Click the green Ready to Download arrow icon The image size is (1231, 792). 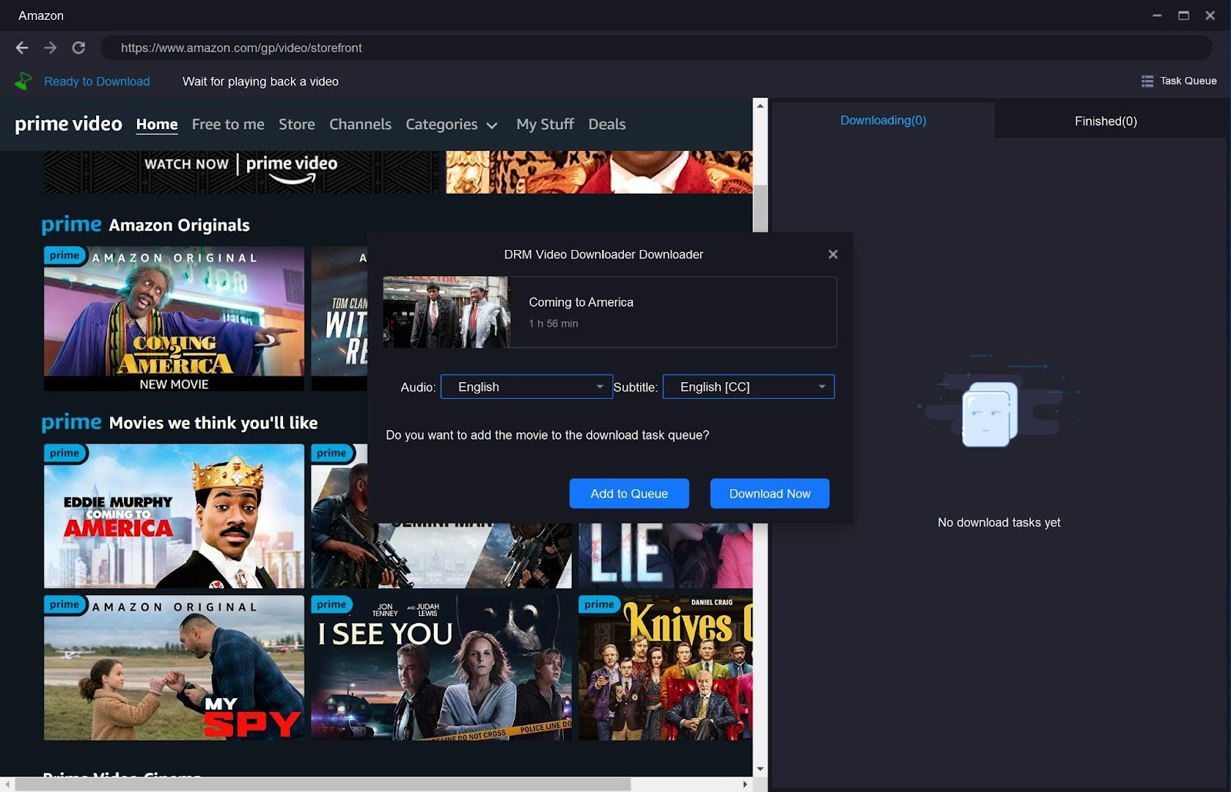[x=24, y=81]
